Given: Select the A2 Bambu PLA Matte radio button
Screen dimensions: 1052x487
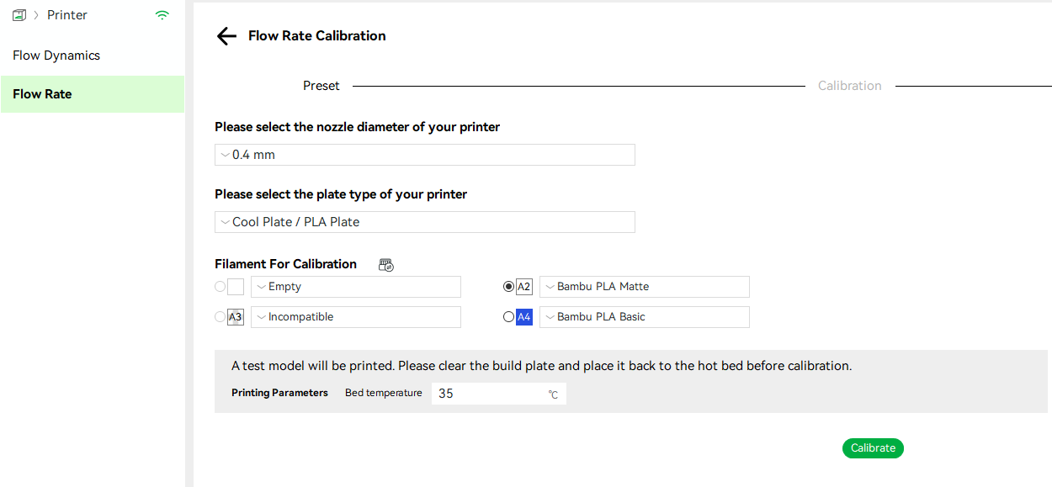Looking at the screenshot, I should (508, 287).
